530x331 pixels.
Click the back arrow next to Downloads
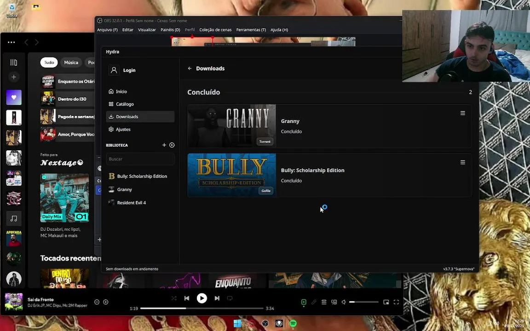coord(190,68)
